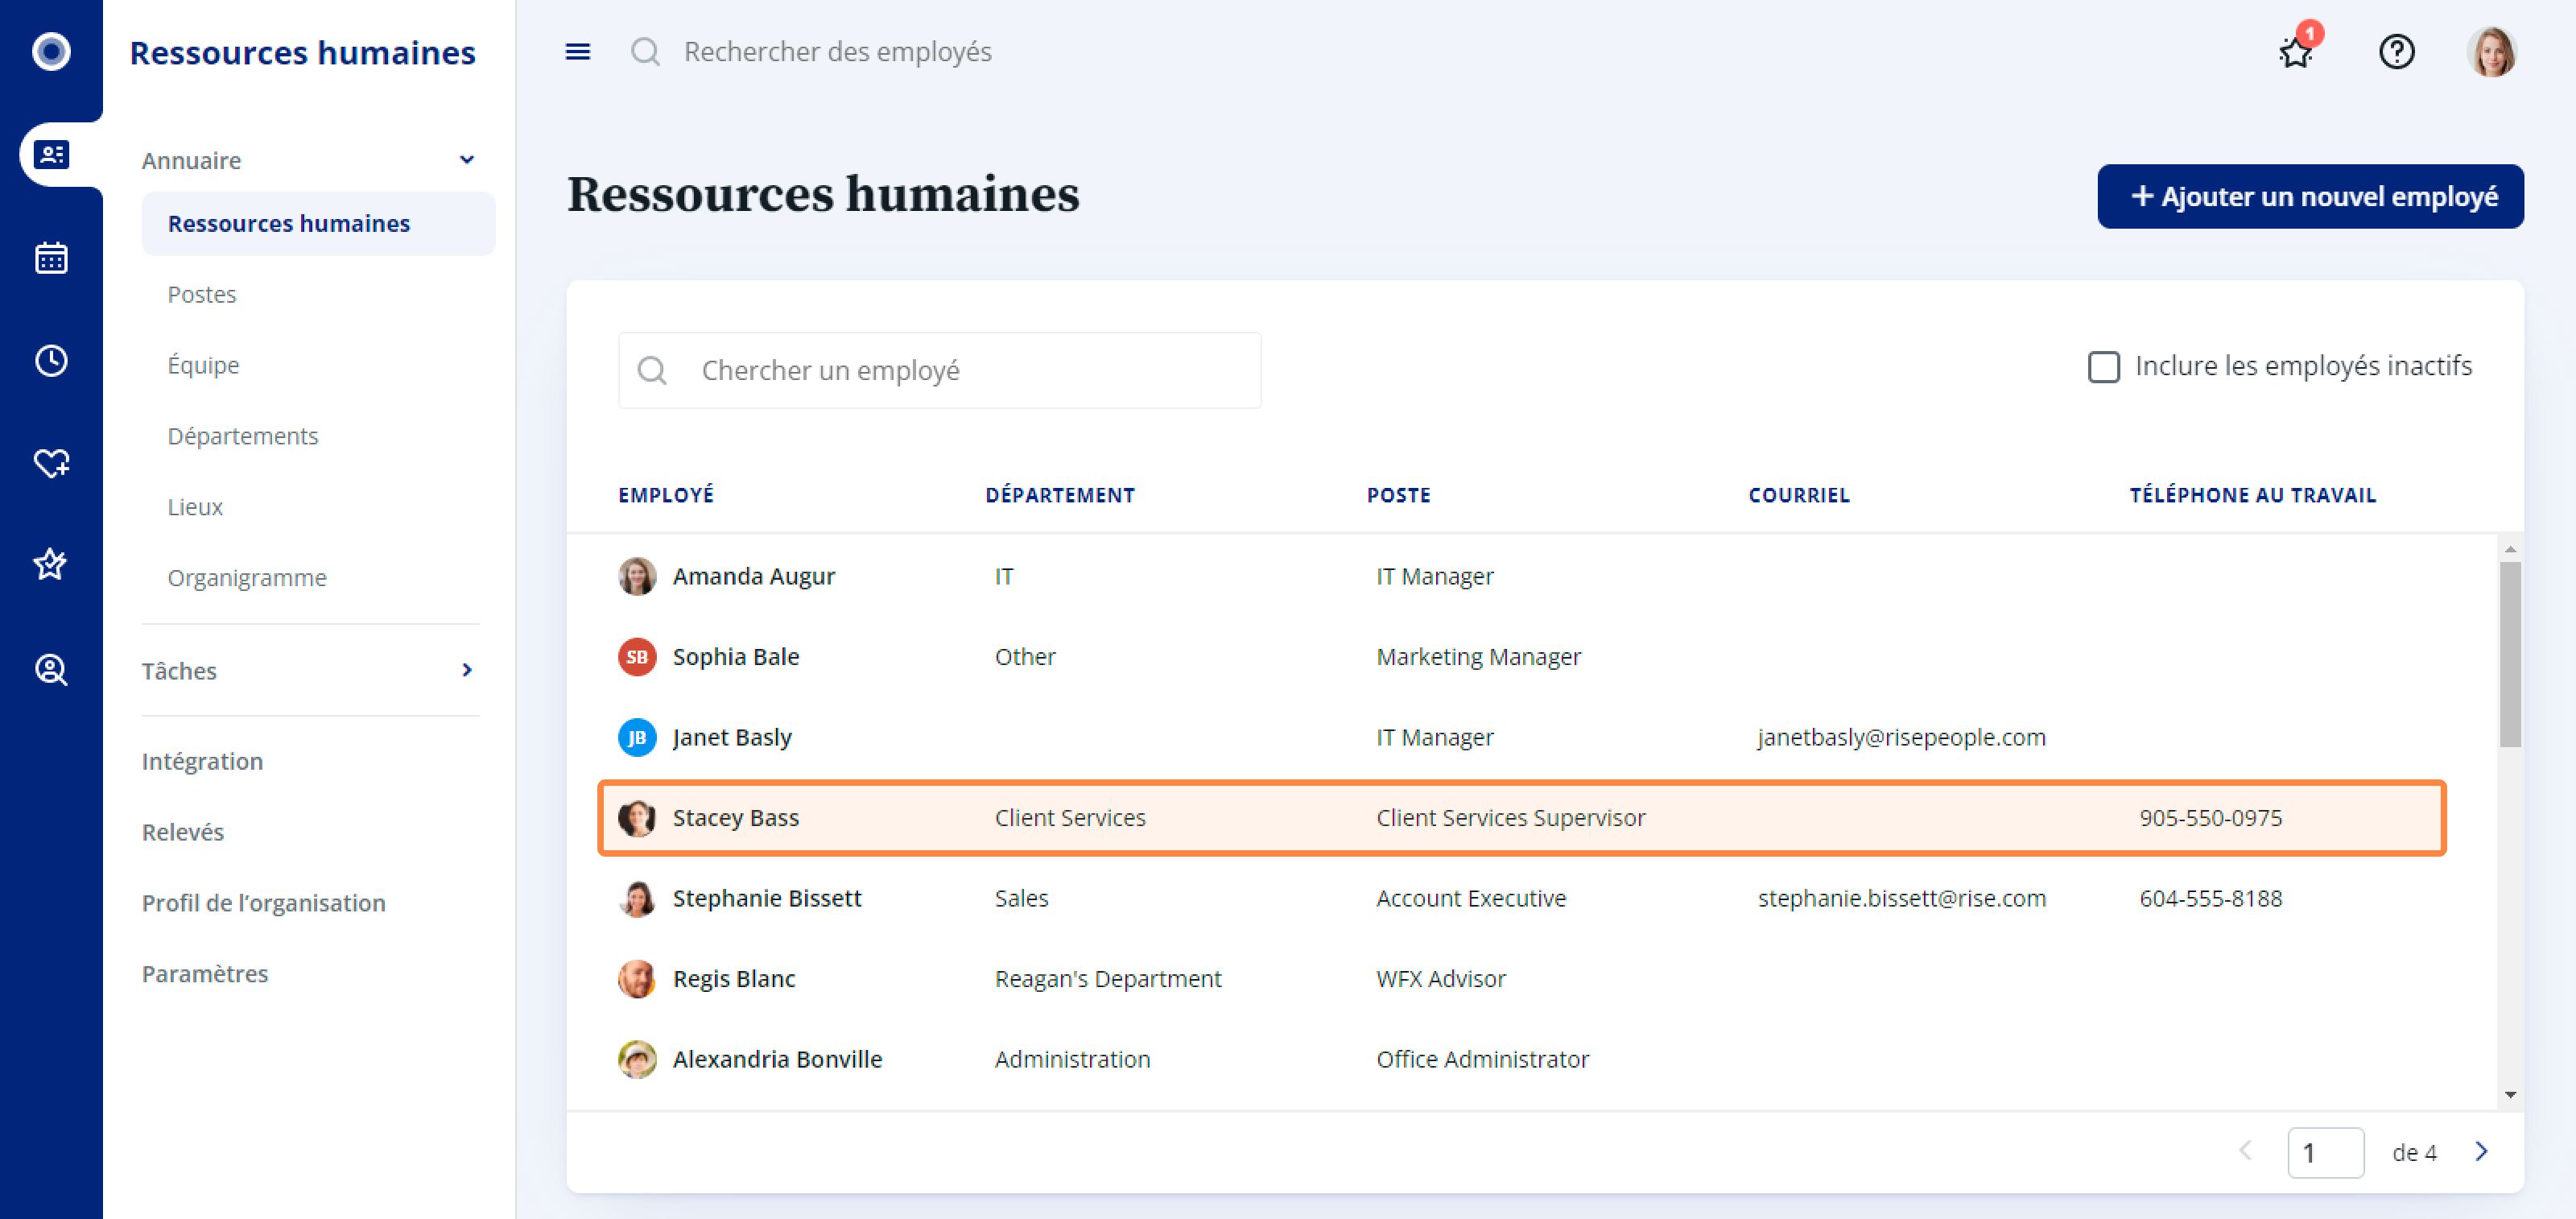Click Client Services Supervisor cell

(1510, 818)
